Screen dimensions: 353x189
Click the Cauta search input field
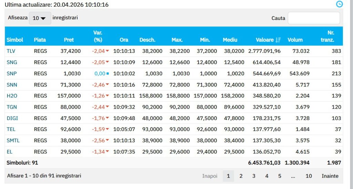313,18
